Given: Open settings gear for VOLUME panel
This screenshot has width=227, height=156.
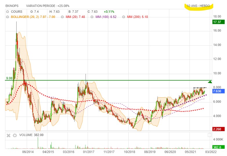Looking at the screenshot, I should [15, 135].
